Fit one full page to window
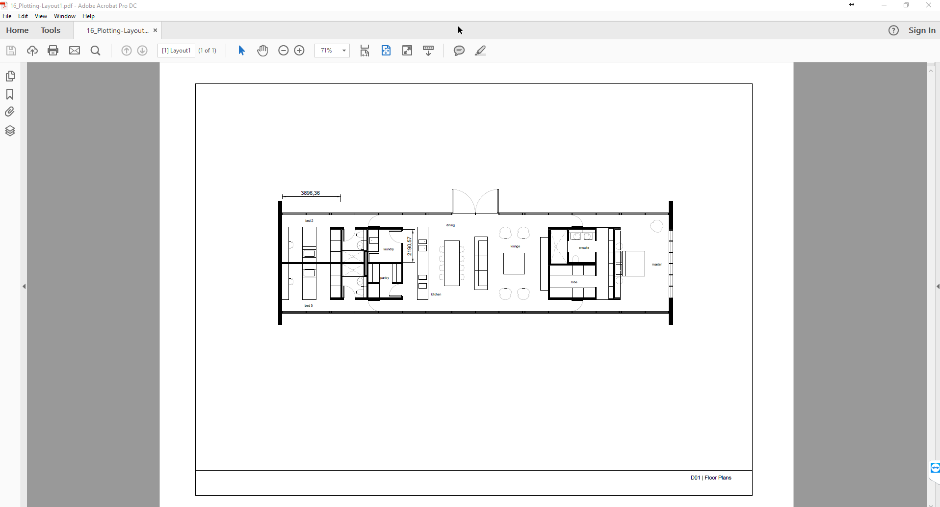940x507 pixels. pyautogui.click(x=386, y=51)
